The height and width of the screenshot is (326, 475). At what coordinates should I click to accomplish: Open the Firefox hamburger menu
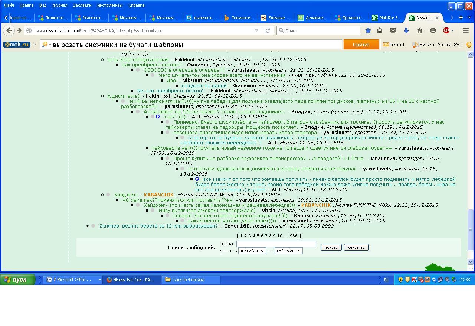[x=466, y=30]
